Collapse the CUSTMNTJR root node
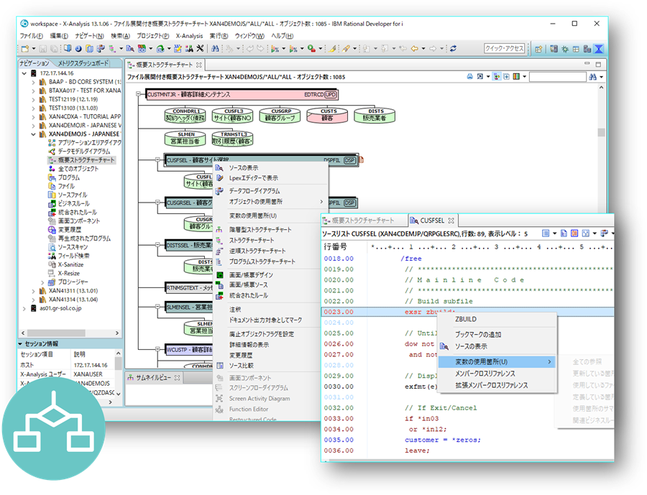The image size is (647, 495). coord(139,94)
